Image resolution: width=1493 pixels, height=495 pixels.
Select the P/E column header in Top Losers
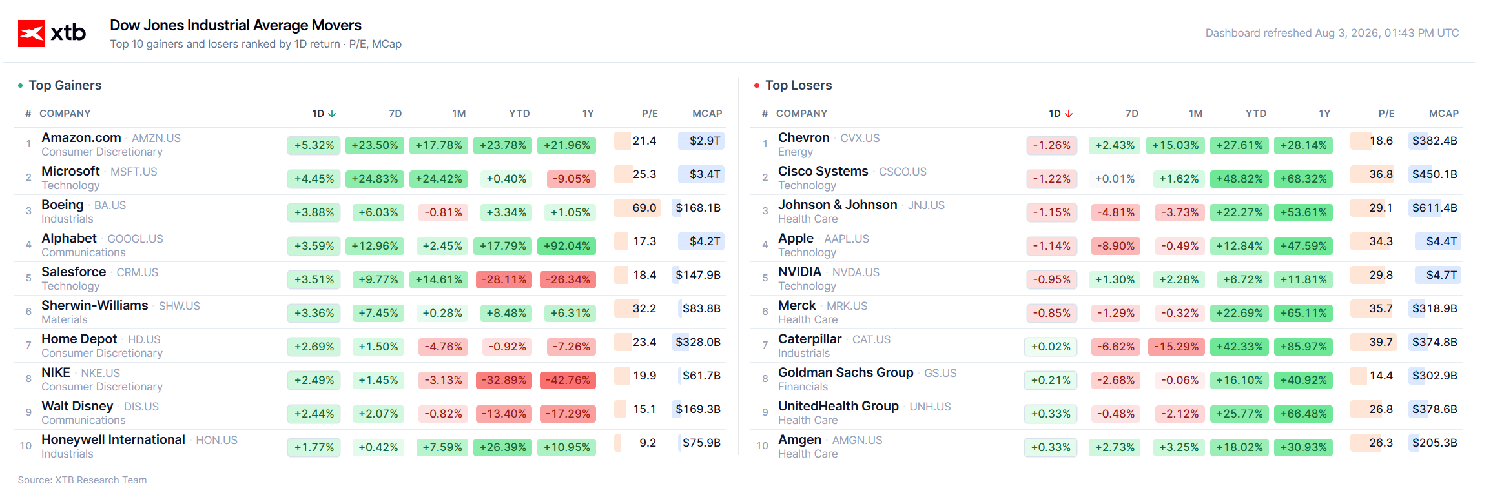tap(1386, 114)
